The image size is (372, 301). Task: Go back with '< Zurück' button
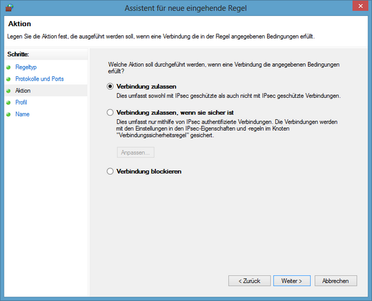(249, 281)
